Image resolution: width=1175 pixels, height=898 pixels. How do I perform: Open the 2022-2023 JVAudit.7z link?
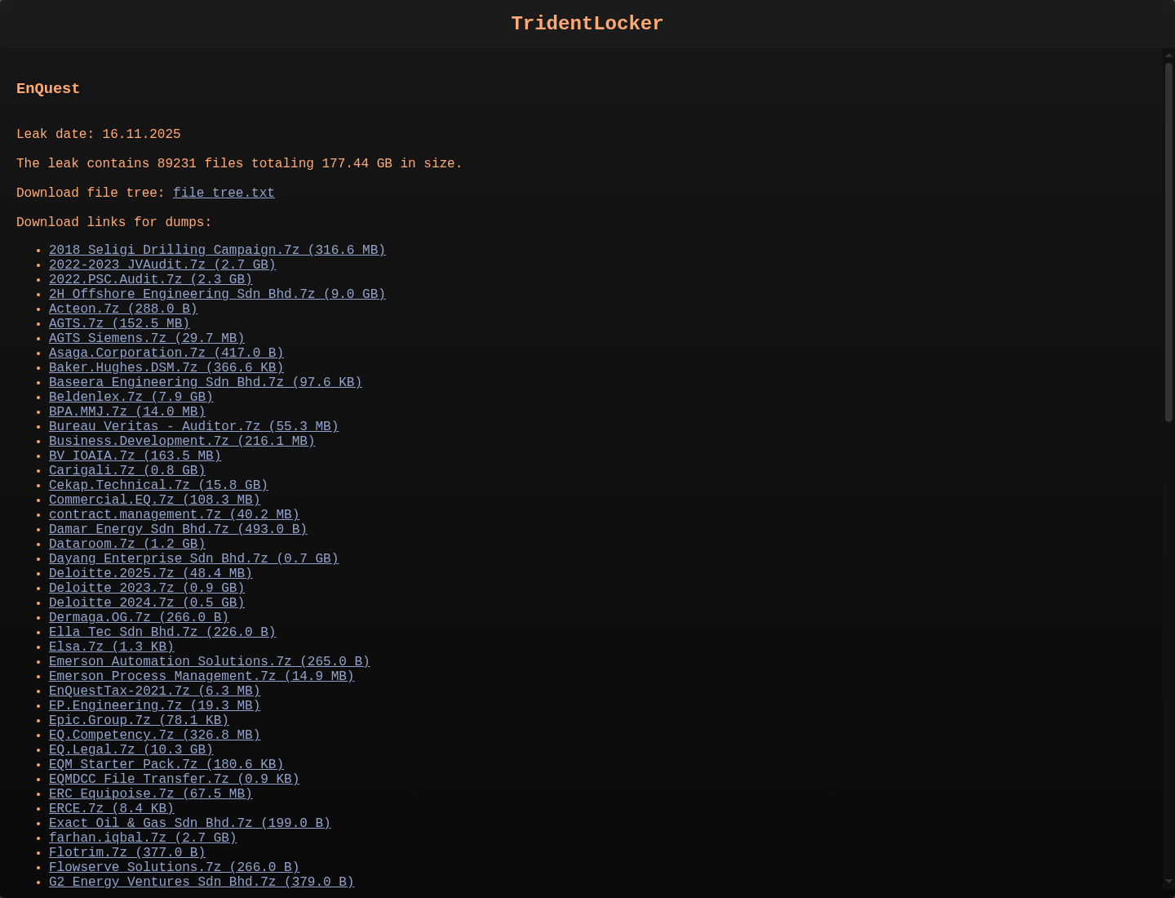pos(162,265)
